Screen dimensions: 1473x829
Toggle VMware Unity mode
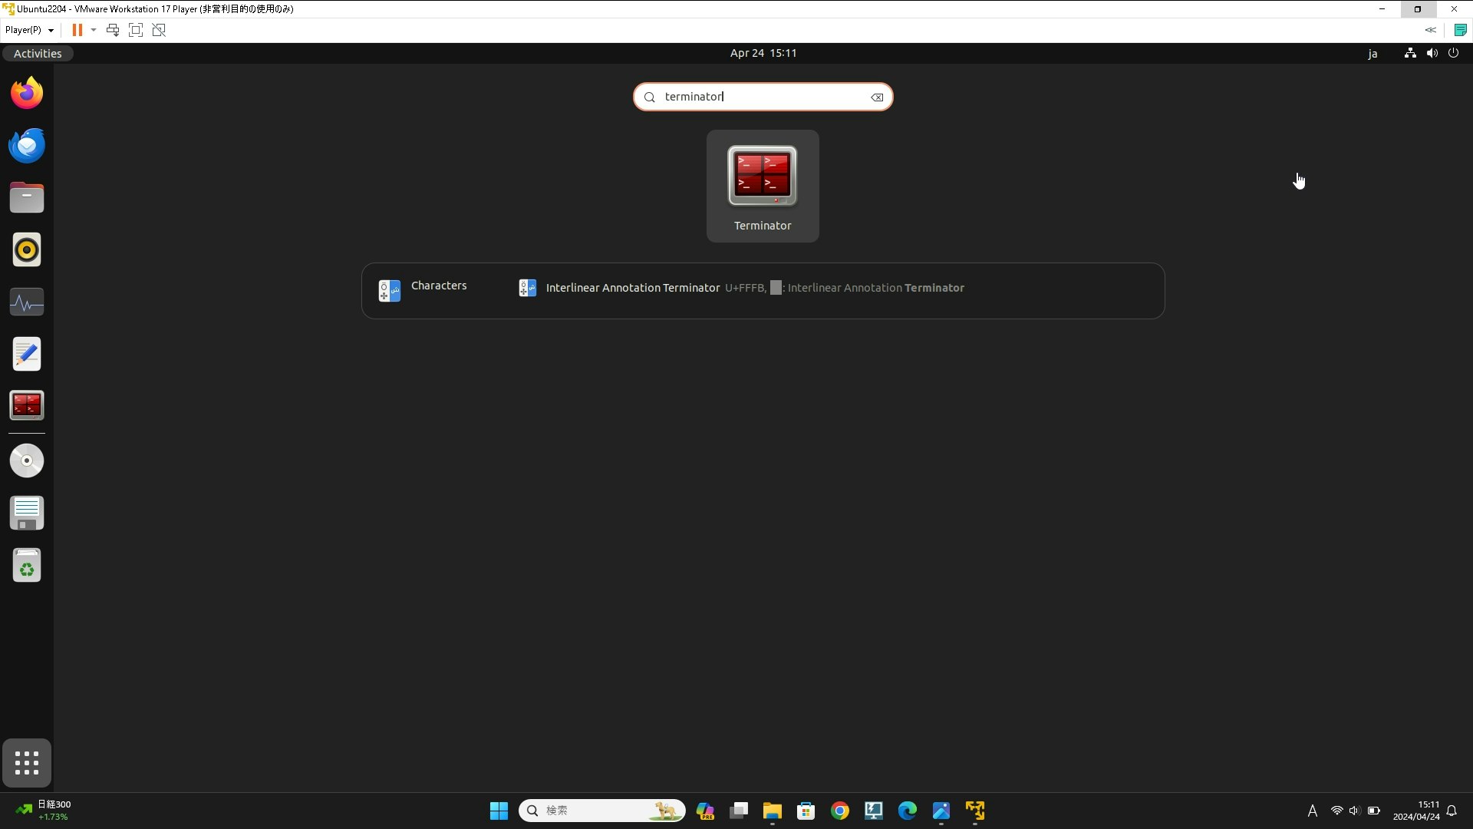pos(159,30)
